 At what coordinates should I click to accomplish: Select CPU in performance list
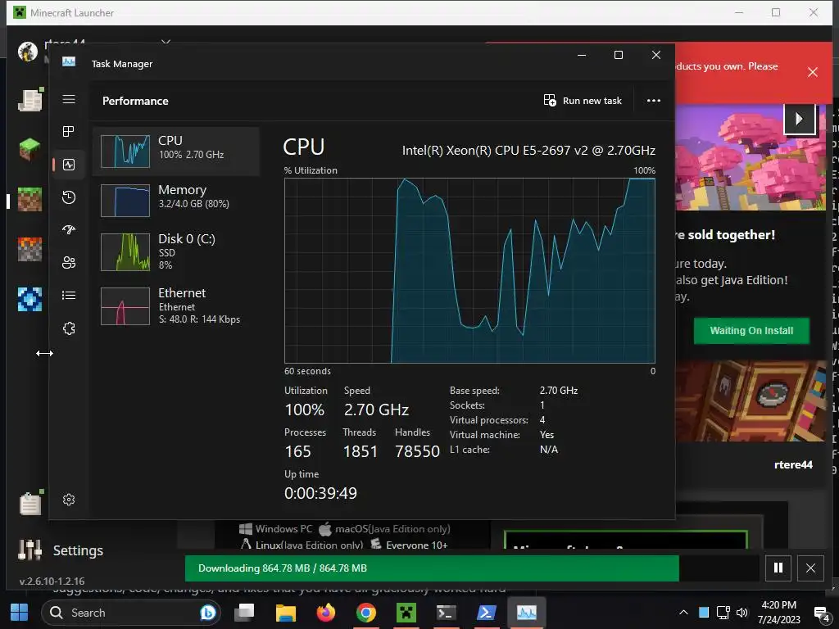pyautogui.click(x=176, y=152)
